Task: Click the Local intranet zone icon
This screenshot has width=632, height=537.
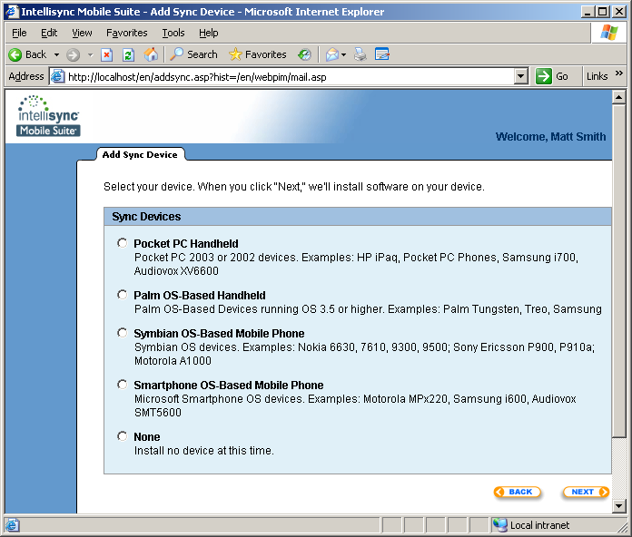Action: (x=500, y=525)
